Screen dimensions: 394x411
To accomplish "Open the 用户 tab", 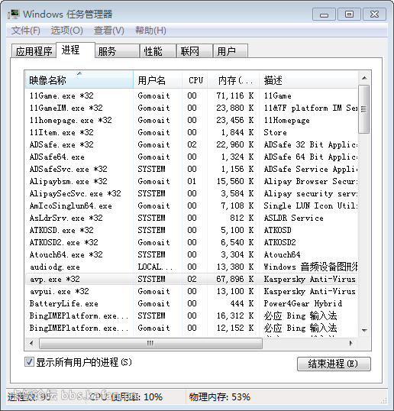I will click(x=231, y=51).
